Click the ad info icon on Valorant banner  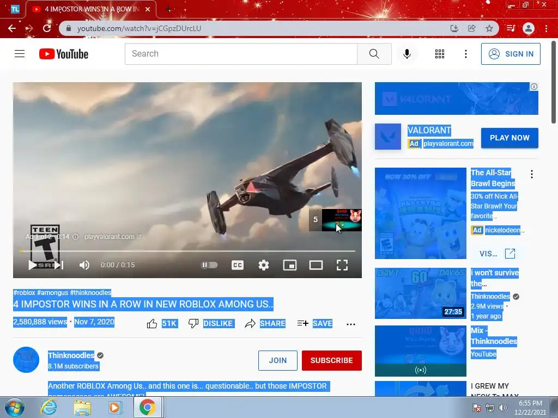pos(534,87)
